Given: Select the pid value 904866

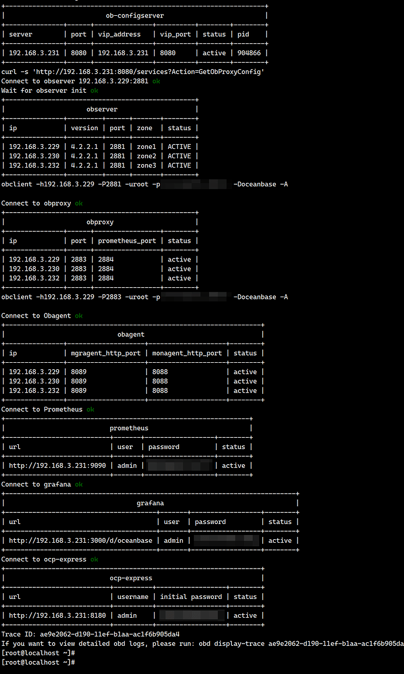Looking at the screenshot, I should pyautogui.click(x=249, y=53).
